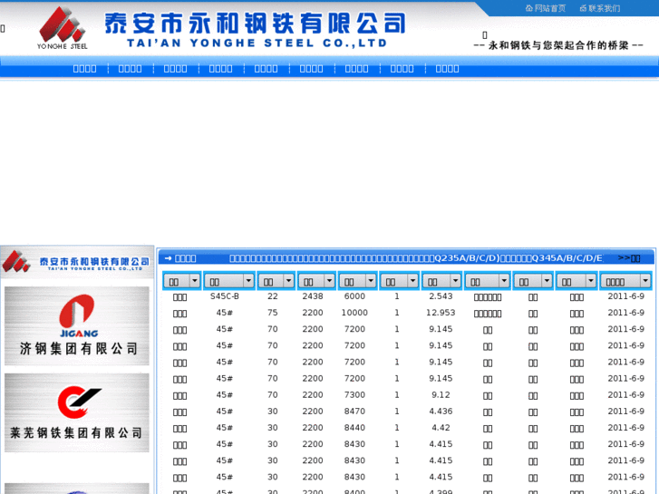Click the 4.42 weight cell
The height and width of the screenshot is (494, 659).
[441, 428]
